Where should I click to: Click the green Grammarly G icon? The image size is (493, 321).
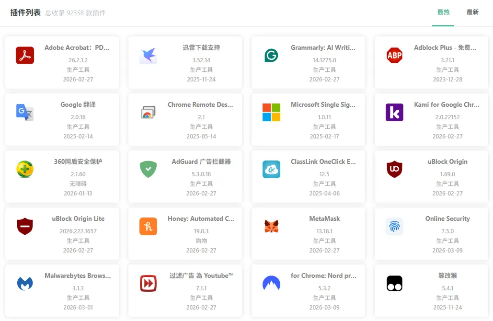[271, 55]
